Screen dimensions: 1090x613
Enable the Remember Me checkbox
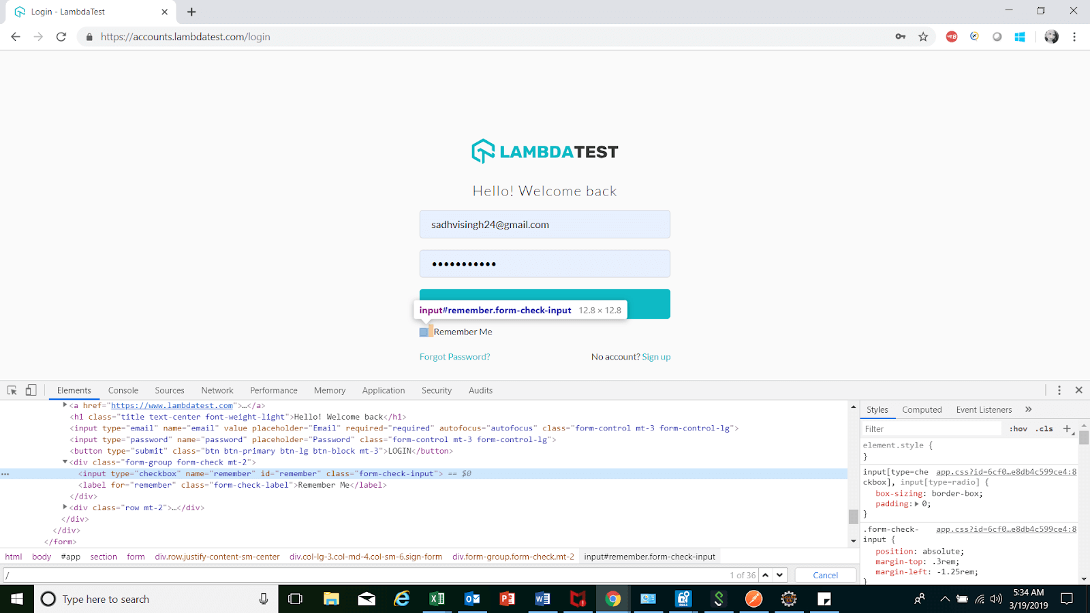click(424, 332)
